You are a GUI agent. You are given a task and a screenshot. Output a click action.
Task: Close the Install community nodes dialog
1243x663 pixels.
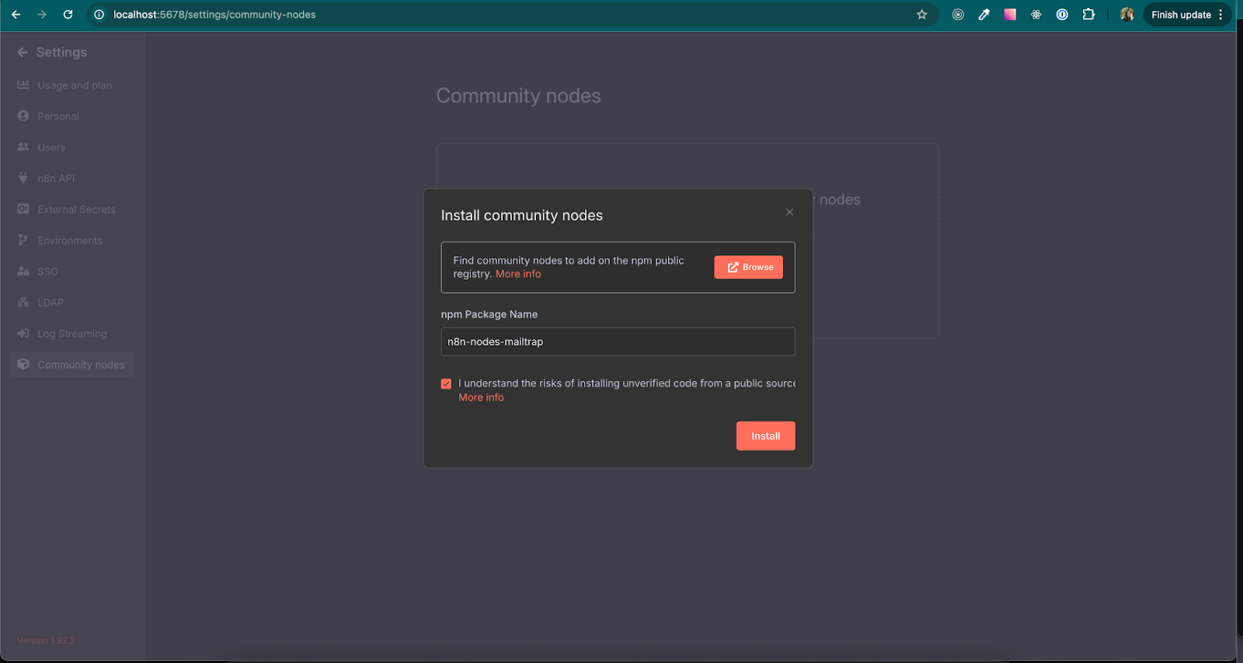coord(789,212)
